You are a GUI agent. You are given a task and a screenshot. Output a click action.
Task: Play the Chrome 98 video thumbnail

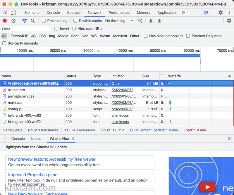click(x=207, y=187)
